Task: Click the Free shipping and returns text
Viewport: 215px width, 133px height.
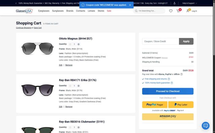Action: [156, 79]
